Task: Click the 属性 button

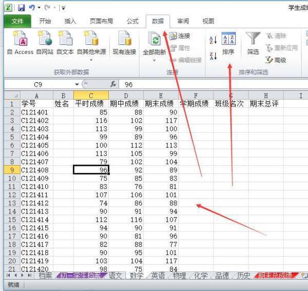Action: (180, 48)
